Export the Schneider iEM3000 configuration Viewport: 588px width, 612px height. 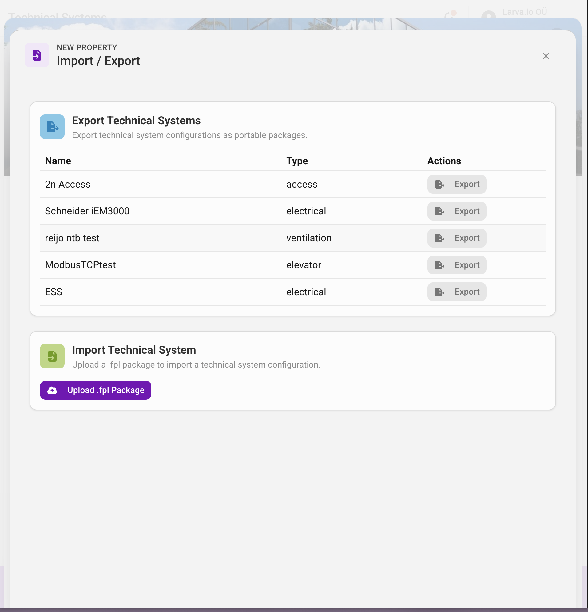coord(457,211)
